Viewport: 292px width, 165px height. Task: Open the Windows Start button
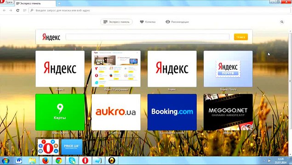click(6, 160)
